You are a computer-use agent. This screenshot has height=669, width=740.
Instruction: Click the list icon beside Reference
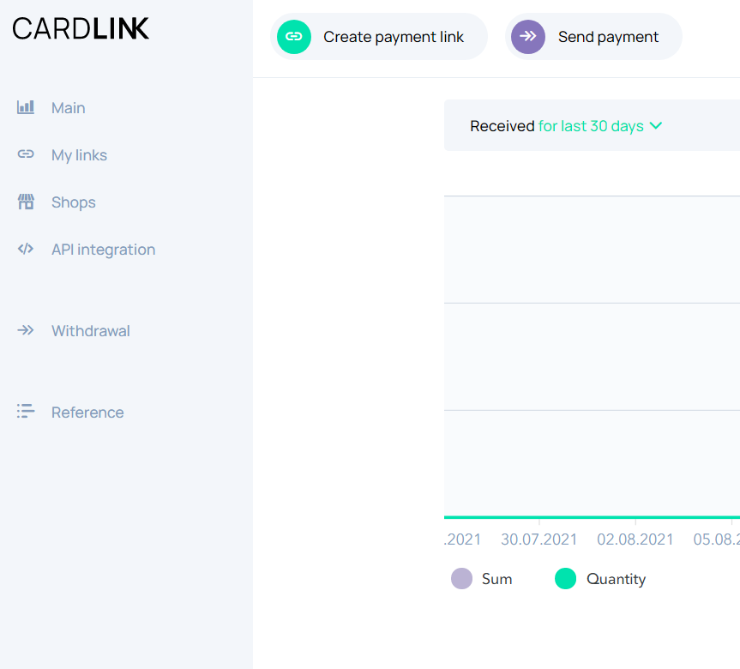tap(26, 413)
